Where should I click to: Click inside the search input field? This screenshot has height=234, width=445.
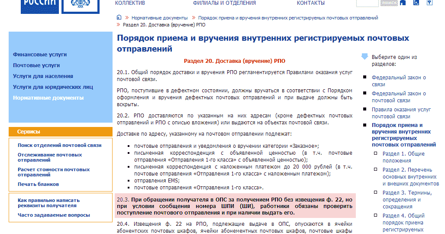point(367,3)
